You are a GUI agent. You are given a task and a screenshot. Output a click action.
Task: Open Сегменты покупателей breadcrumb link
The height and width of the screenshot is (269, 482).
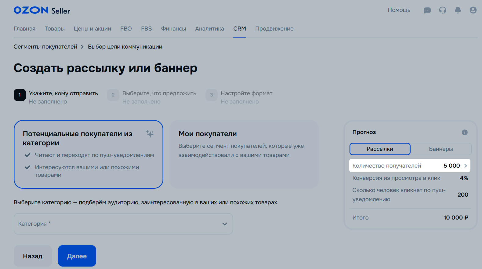click(45, 47)
